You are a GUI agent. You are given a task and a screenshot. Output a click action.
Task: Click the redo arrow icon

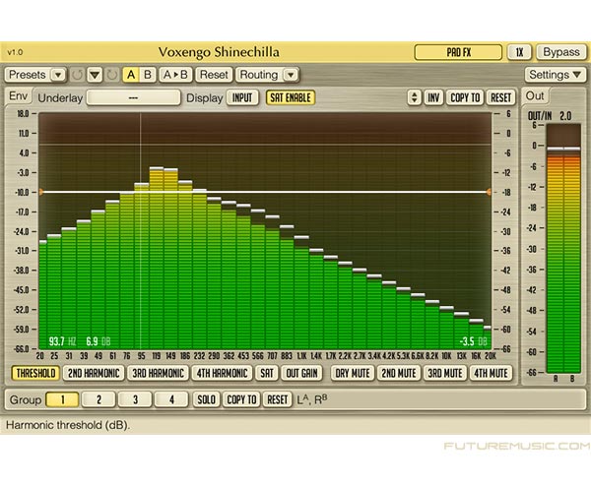(x=112, y=75)
